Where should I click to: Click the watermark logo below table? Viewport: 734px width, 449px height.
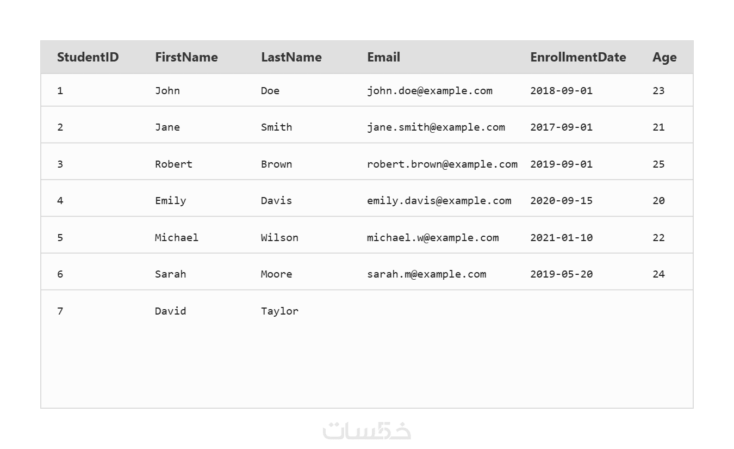tap(367, 430)
